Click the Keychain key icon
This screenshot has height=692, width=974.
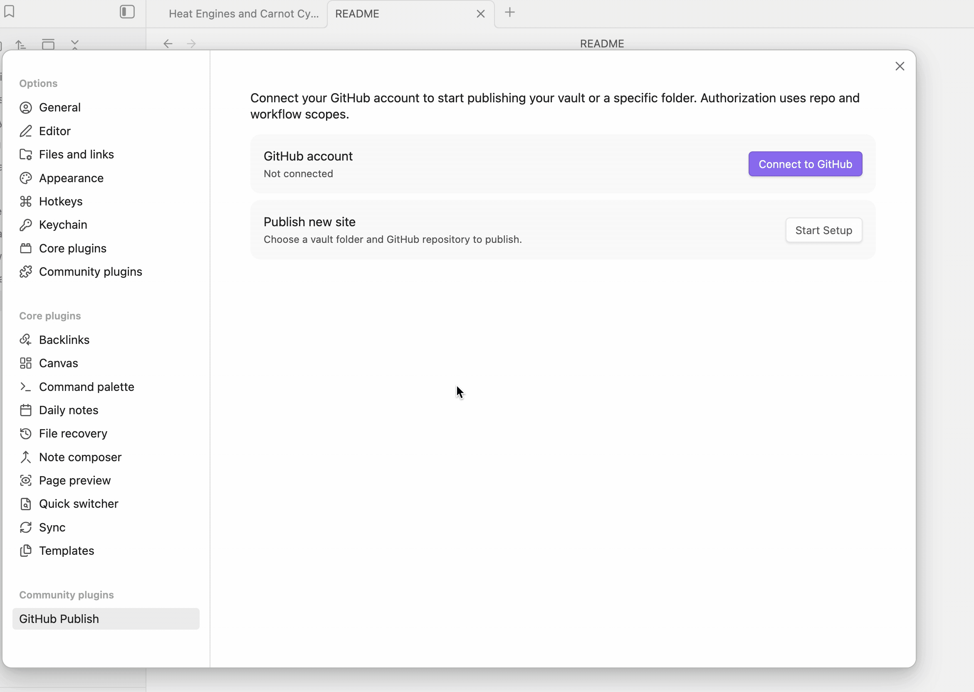(25, 225)
